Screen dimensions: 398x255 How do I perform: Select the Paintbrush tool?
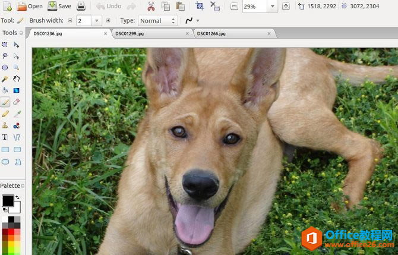pyautogui.click(x=5, y=102)
